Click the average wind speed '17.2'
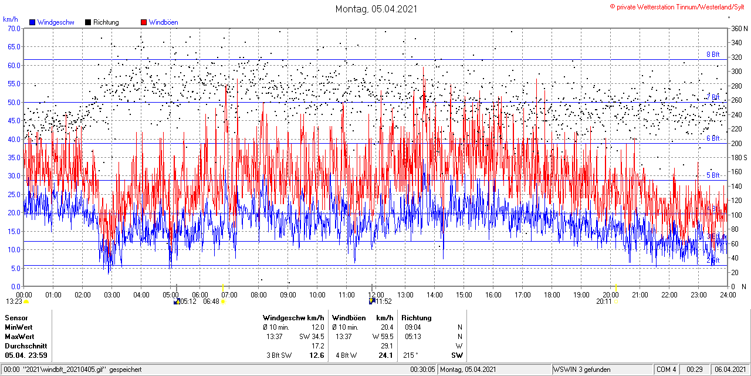The width and height of the screenshot is (751, 376). 318,346
